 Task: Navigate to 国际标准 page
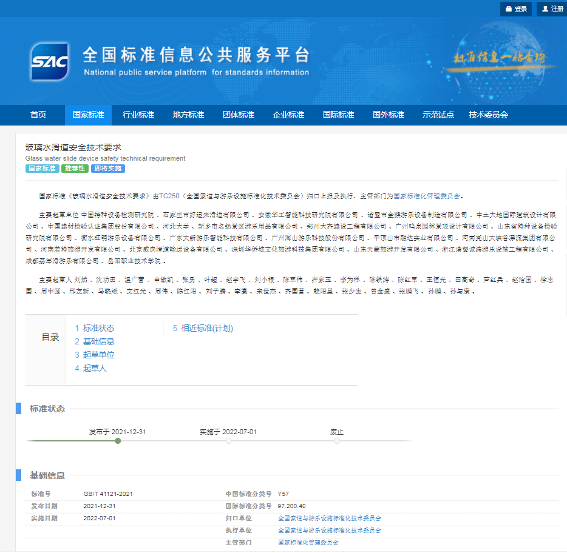click(x=338, y=115)
